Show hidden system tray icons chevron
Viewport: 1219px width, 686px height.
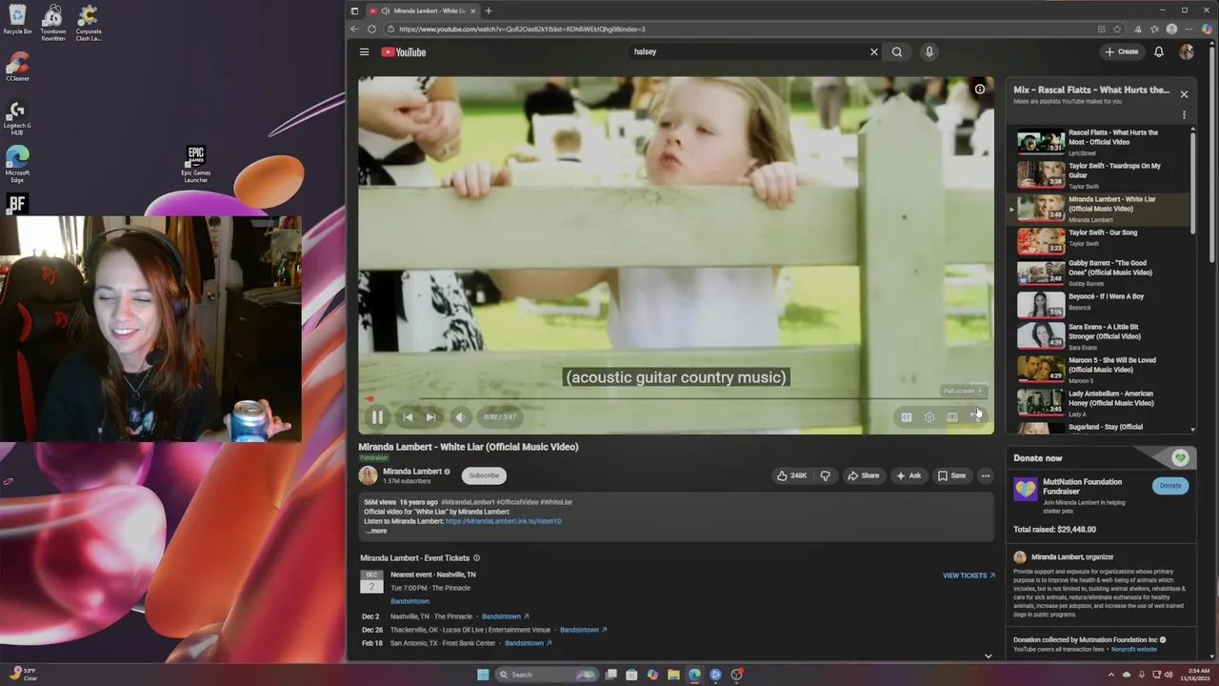[x=1111, y=674]
